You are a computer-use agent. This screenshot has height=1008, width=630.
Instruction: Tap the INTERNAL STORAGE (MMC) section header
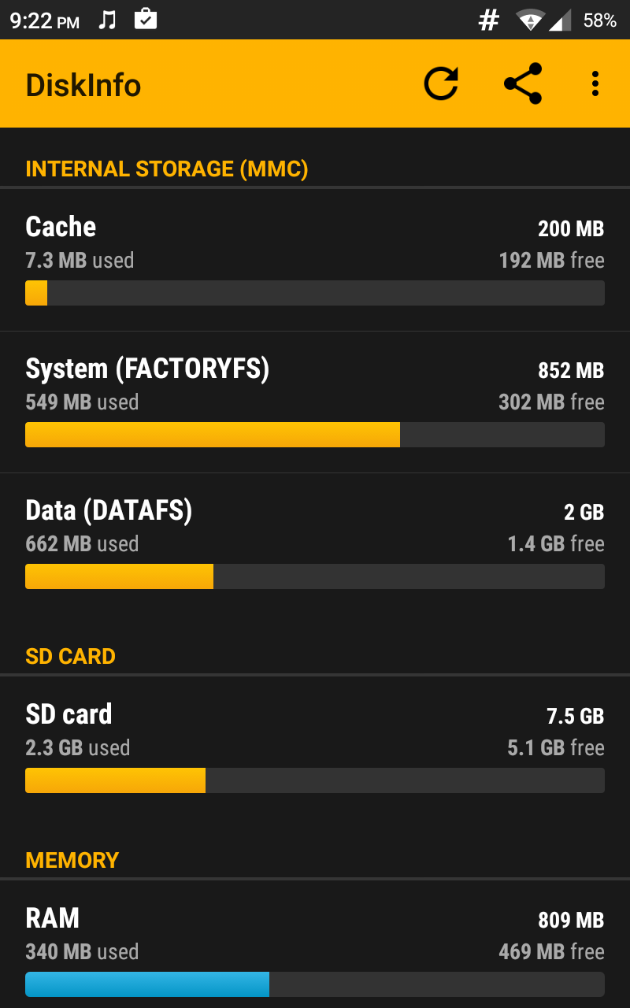167,169
